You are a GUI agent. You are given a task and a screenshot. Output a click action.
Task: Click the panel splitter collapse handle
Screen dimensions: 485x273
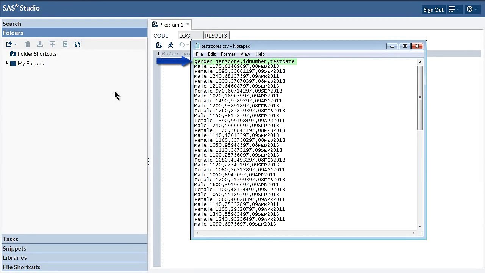[149, 162]
